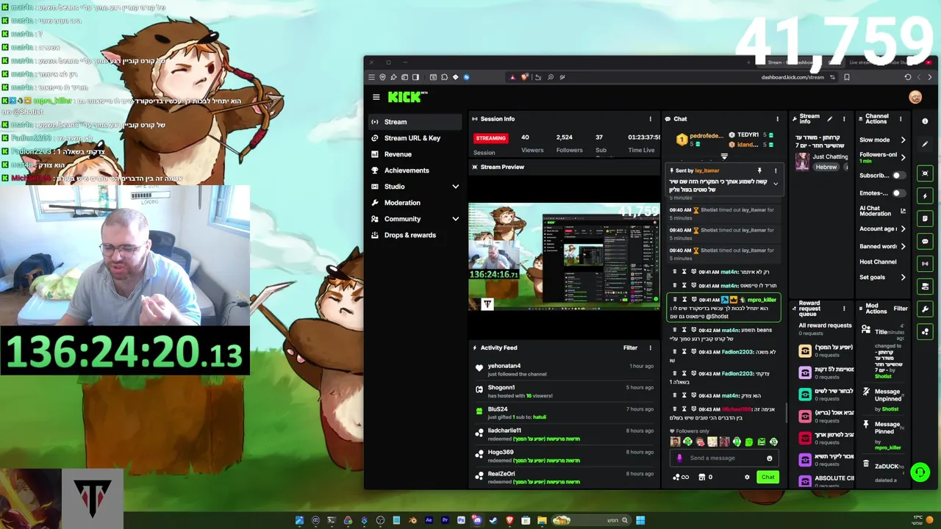Open Reward request queue options
The height and width of the screenshot is (529, 941).
pyautogui.click(x=844, y=309)
